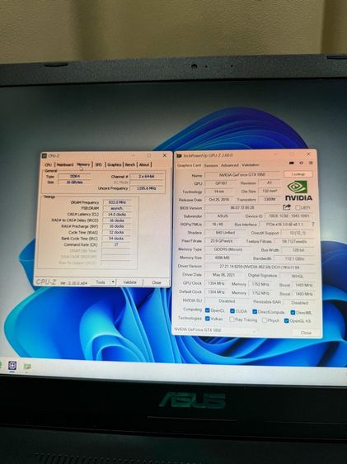Toggle the PhysX checkbox

point(265,320)
